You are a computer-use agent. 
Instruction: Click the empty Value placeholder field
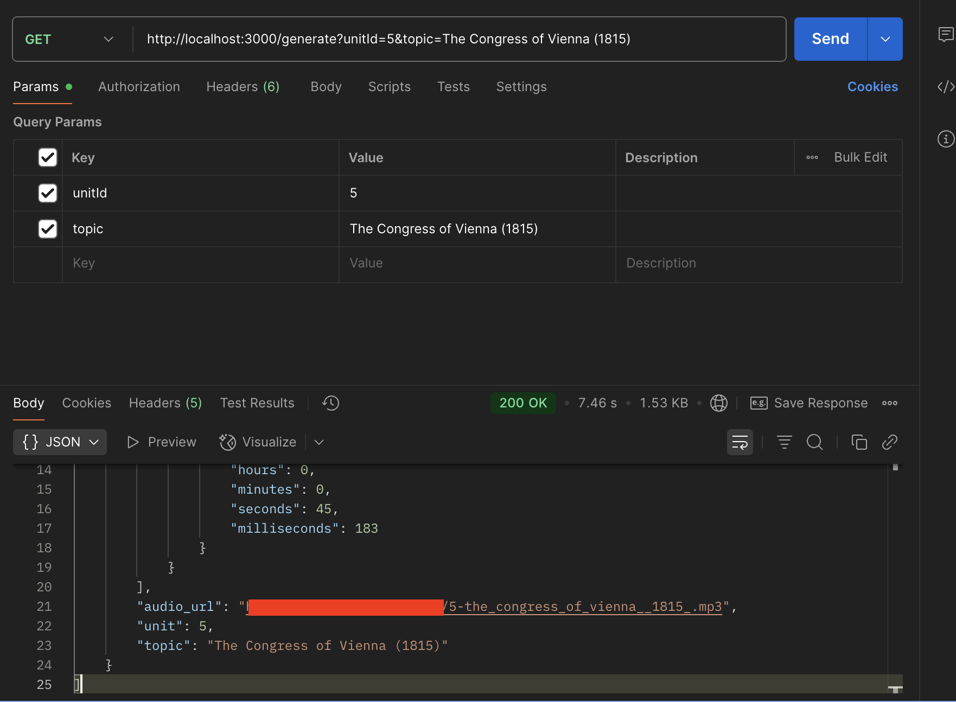pyautogui.click(x=477, y=264)
